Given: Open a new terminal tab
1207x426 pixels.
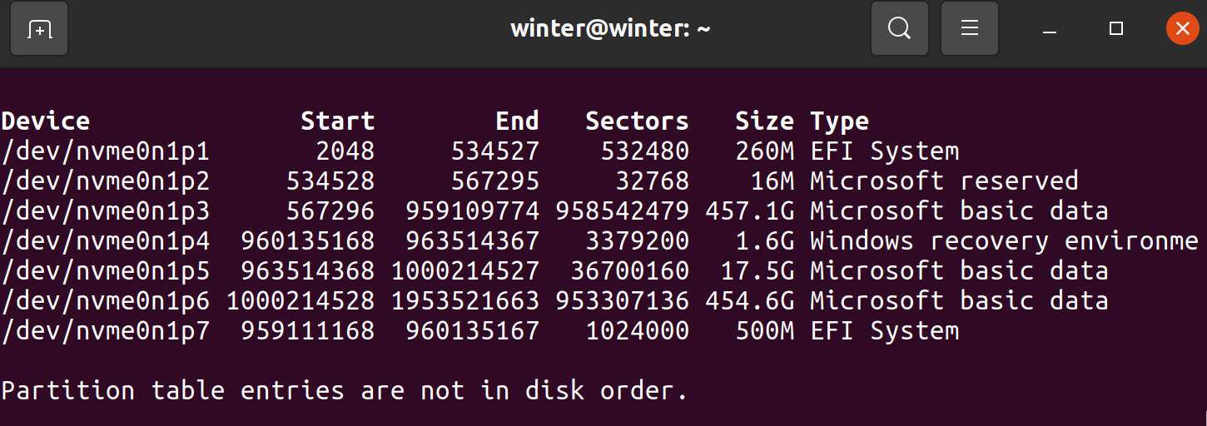Looking at the screenshot, I should pos(39,29).
